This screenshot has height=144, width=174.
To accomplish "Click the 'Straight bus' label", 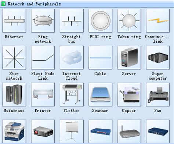I will [x=72, y=39].
